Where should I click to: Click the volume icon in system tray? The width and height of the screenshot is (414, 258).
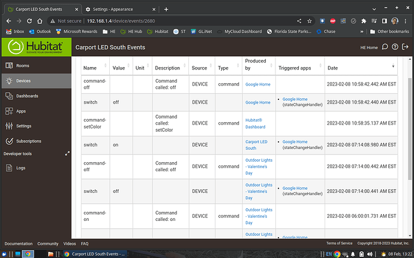point(370,254)
